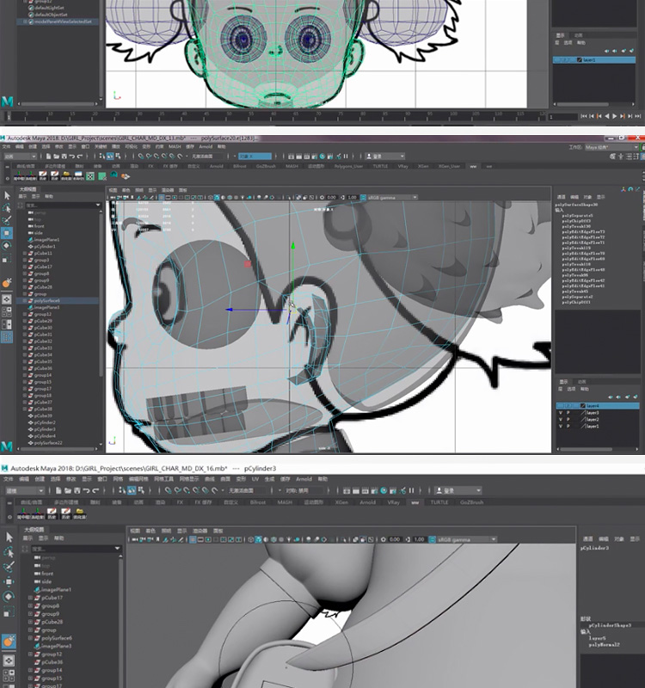Open the menu set dropdown in middle window
The height and width of the screenshot is (688, 645).
point(21,157)
